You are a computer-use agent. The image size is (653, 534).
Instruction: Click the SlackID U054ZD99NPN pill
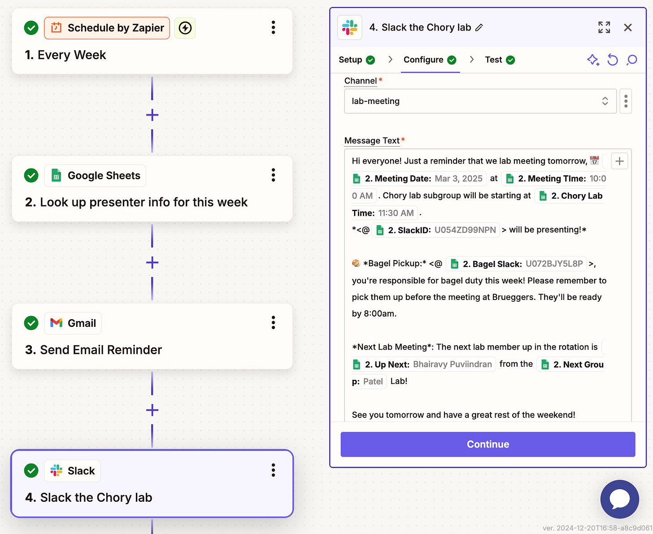[437, 230]
